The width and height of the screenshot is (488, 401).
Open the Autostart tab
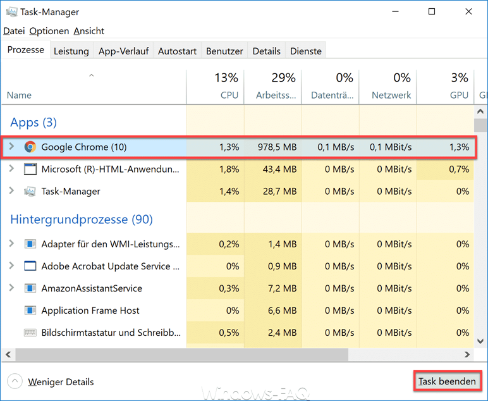(177, 51)
